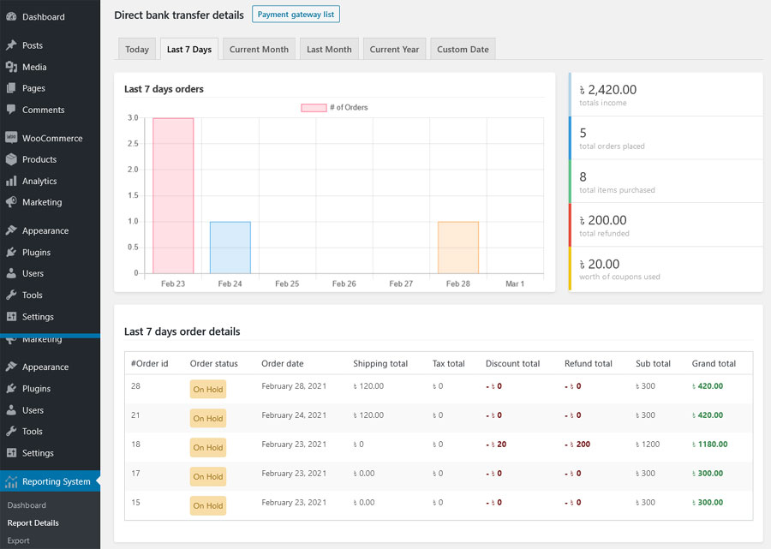Click the 'Order status' column header
The height and width of the screenshot is (549, 771).
(214, 364)
